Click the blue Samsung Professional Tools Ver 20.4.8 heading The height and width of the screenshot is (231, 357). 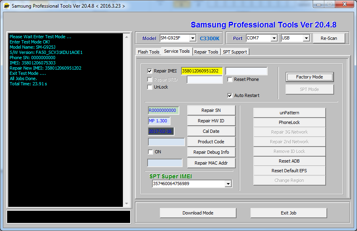(264, 25)
